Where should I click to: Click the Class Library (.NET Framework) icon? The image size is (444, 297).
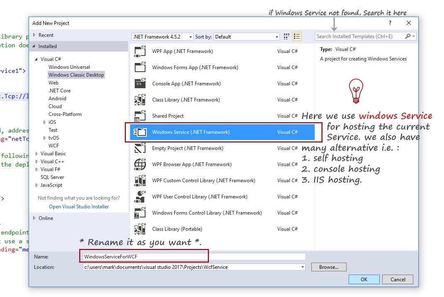tap(140, 100)
